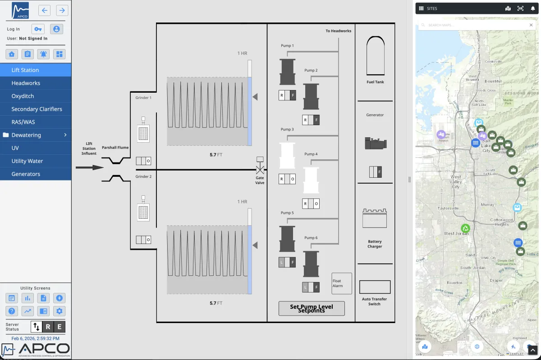Open the side panel layout utility icon
This screenshot has height=360, width=541.
[x=43, y=311]
